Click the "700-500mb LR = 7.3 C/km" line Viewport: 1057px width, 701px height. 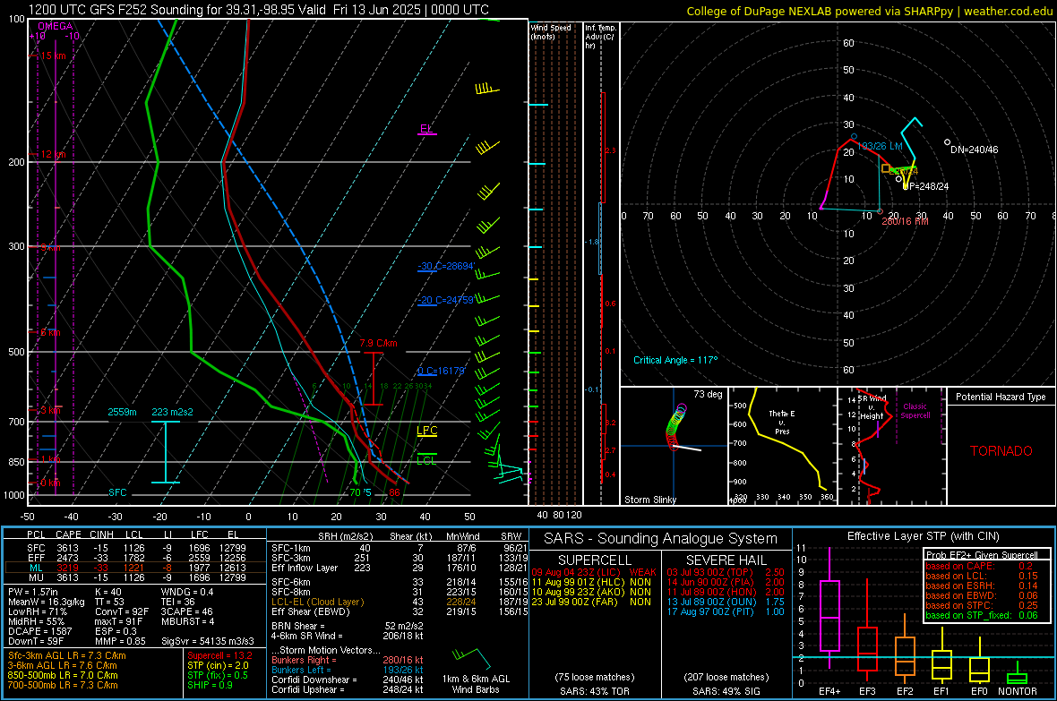[x=63, y=685]
